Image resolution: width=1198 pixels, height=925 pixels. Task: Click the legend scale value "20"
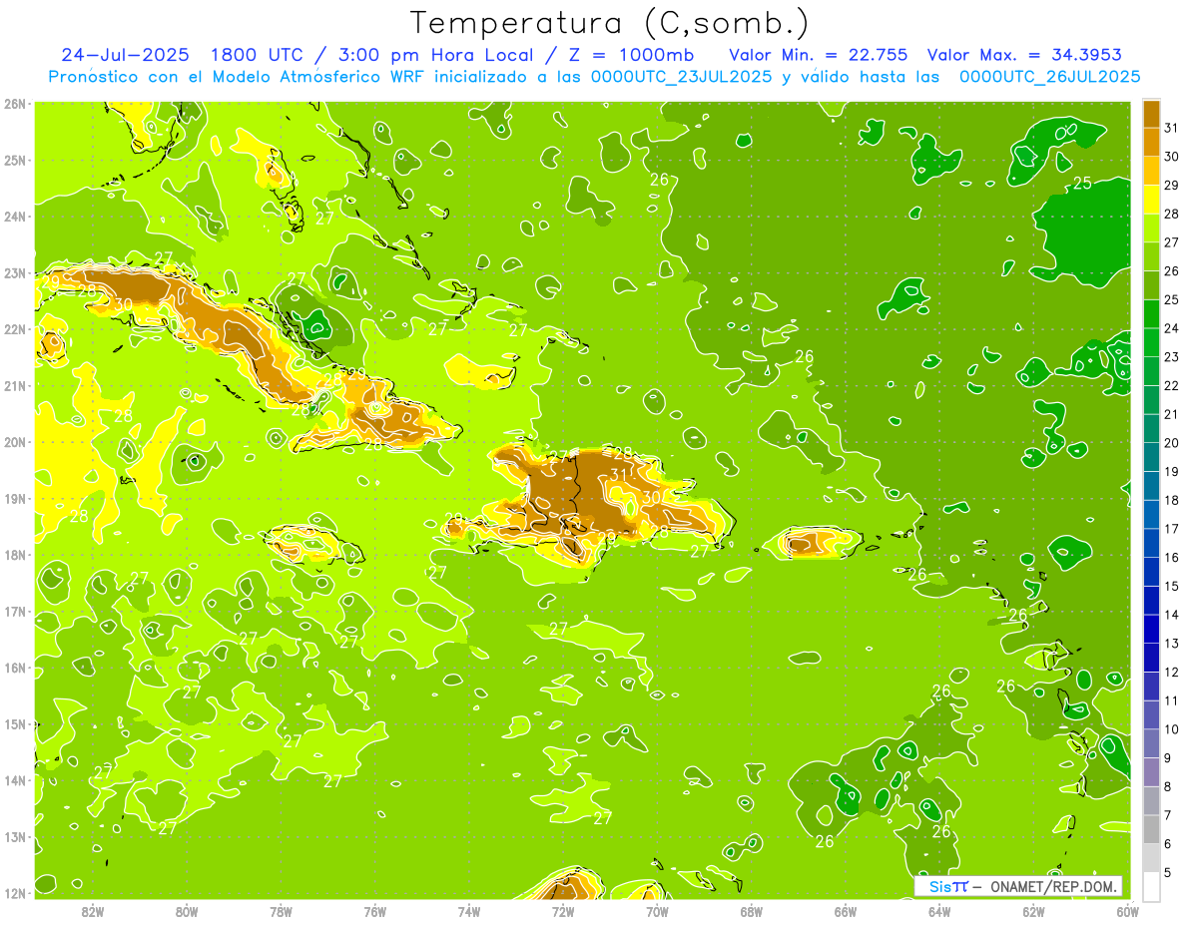[1172, 443]
